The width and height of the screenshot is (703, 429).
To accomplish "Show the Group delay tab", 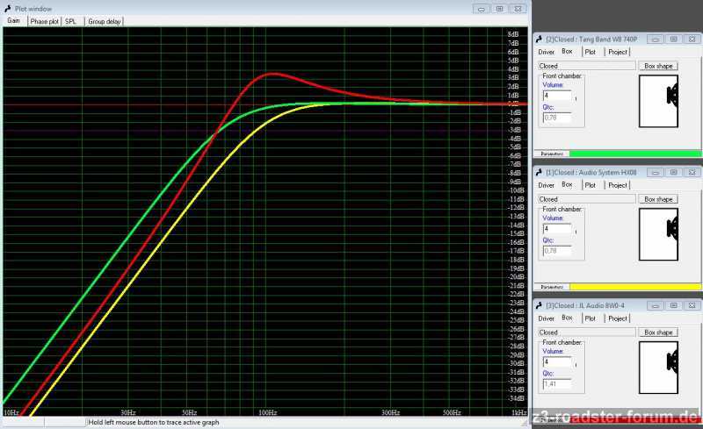I will coord(104,21).
